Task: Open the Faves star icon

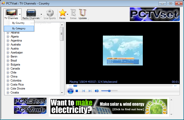Action: [63, 13]
